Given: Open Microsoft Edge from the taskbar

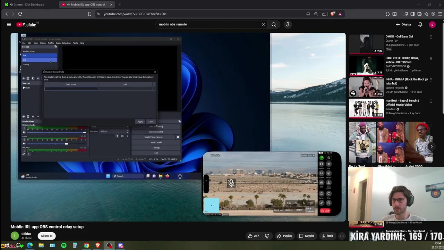Looking at the screenshot, I should point(30,245).
